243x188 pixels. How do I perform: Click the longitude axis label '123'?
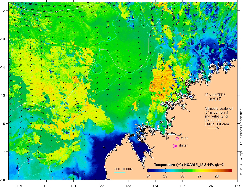coord(128,186)
